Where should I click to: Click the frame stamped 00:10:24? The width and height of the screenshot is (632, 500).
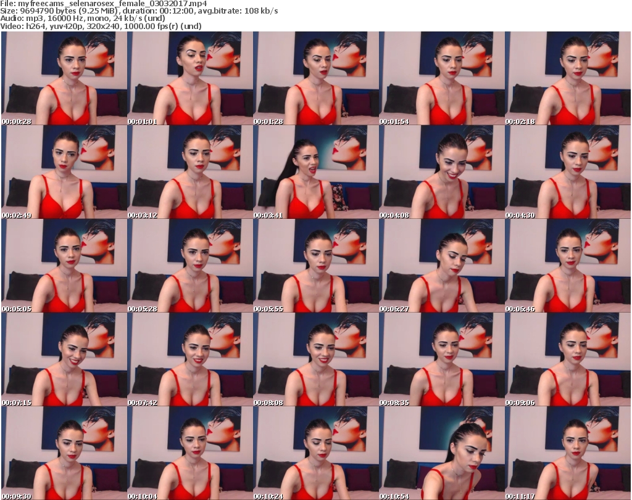click(315, 453)
